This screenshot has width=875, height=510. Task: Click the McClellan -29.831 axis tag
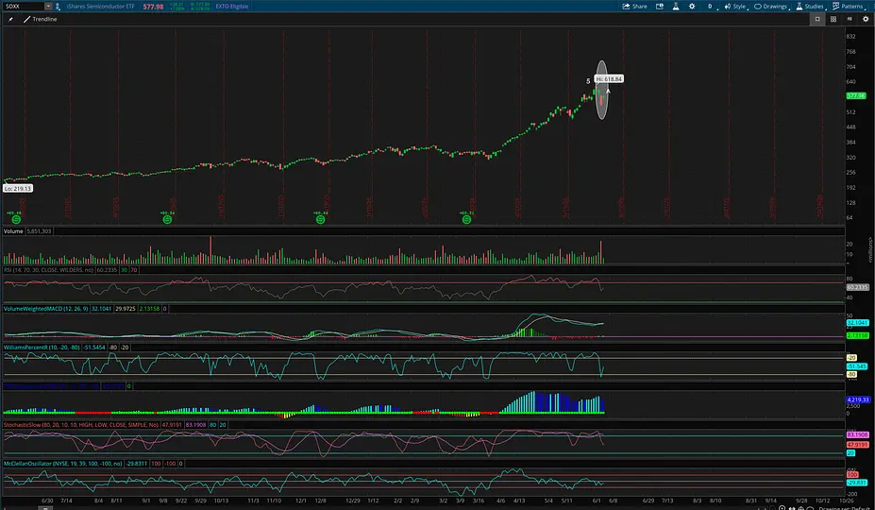pyautogui.click(x=856, y=483)
